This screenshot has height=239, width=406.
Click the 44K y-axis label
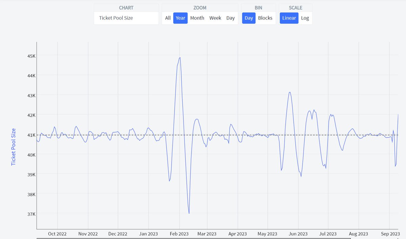[31, 76]
